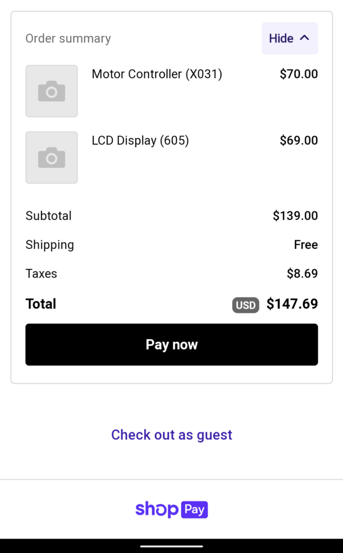Tap the Order summary heading
This screenshot has height=553, width=343.
[68, 38]
